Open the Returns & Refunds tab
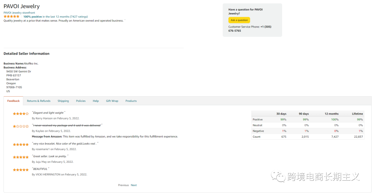 pos(39,101)
